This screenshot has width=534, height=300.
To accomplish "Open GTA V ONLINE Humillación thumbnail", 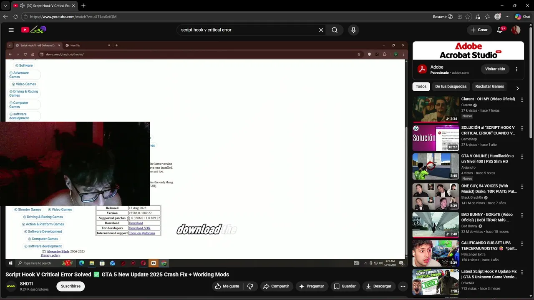I will tap(436, 166).
